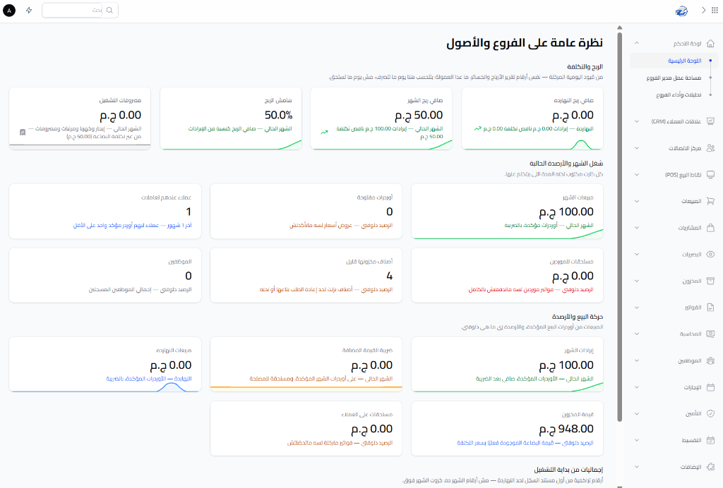
Task: Click the vertical scrollbar thumb of the dashboard
Action: click(620, 226)
